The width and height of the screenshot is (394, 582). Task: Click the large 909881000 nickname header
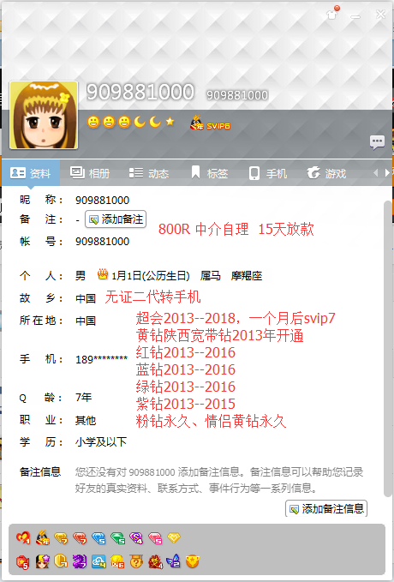(x=140, y=92)
